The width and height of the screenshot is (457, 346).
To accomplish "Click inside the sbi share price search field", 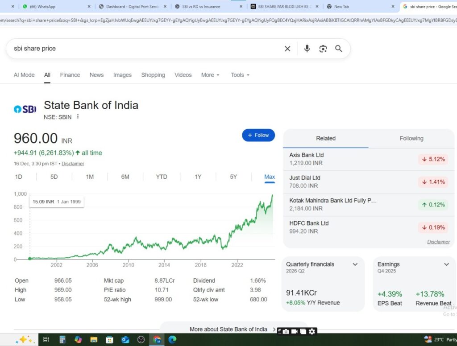I will click(143, 49).
